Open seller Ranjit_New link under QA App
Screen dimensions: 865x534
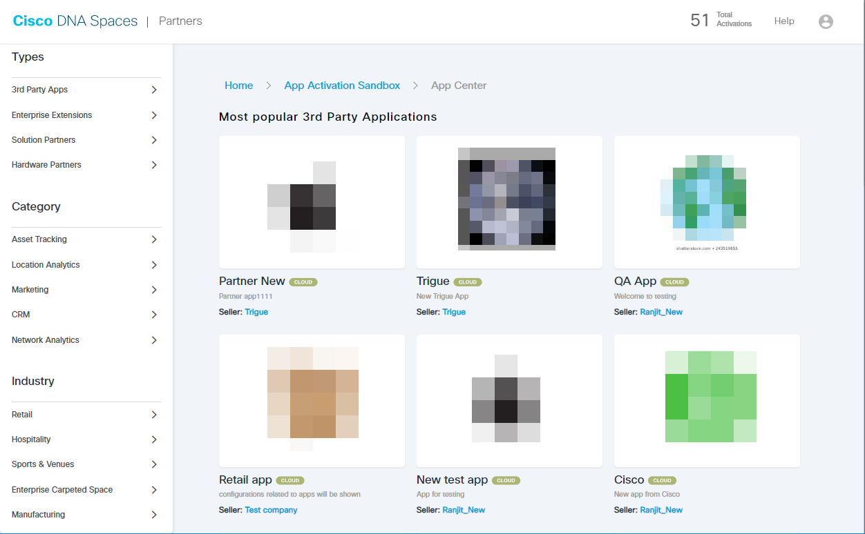click(661, 312)
